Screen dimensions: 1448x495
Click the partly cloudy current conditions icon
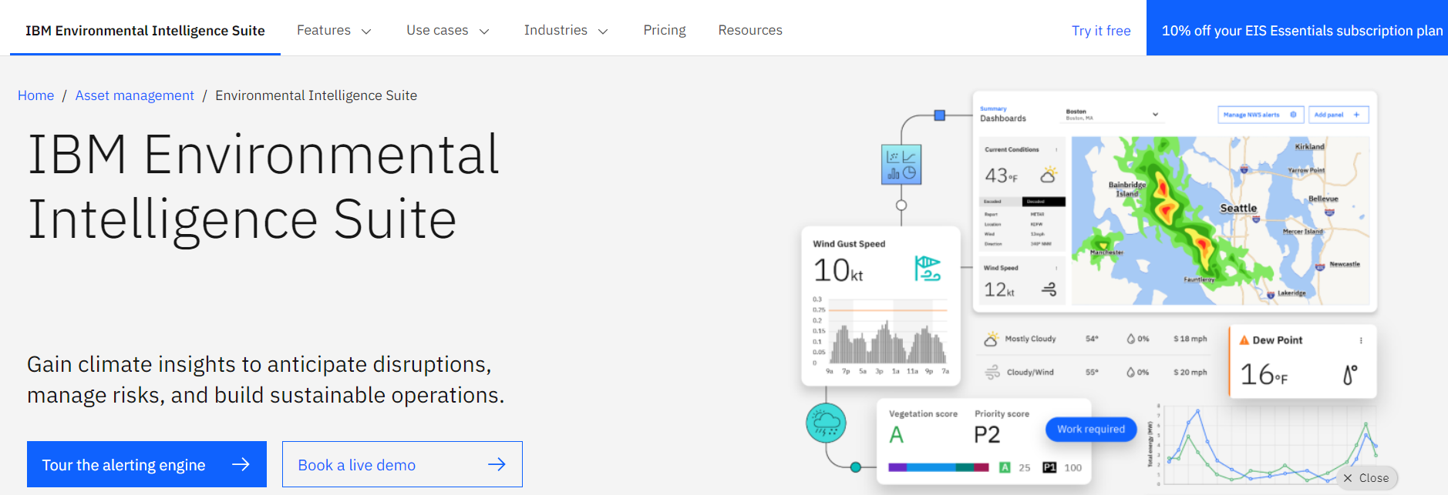pyautogui.click(x=1049, y=175)
